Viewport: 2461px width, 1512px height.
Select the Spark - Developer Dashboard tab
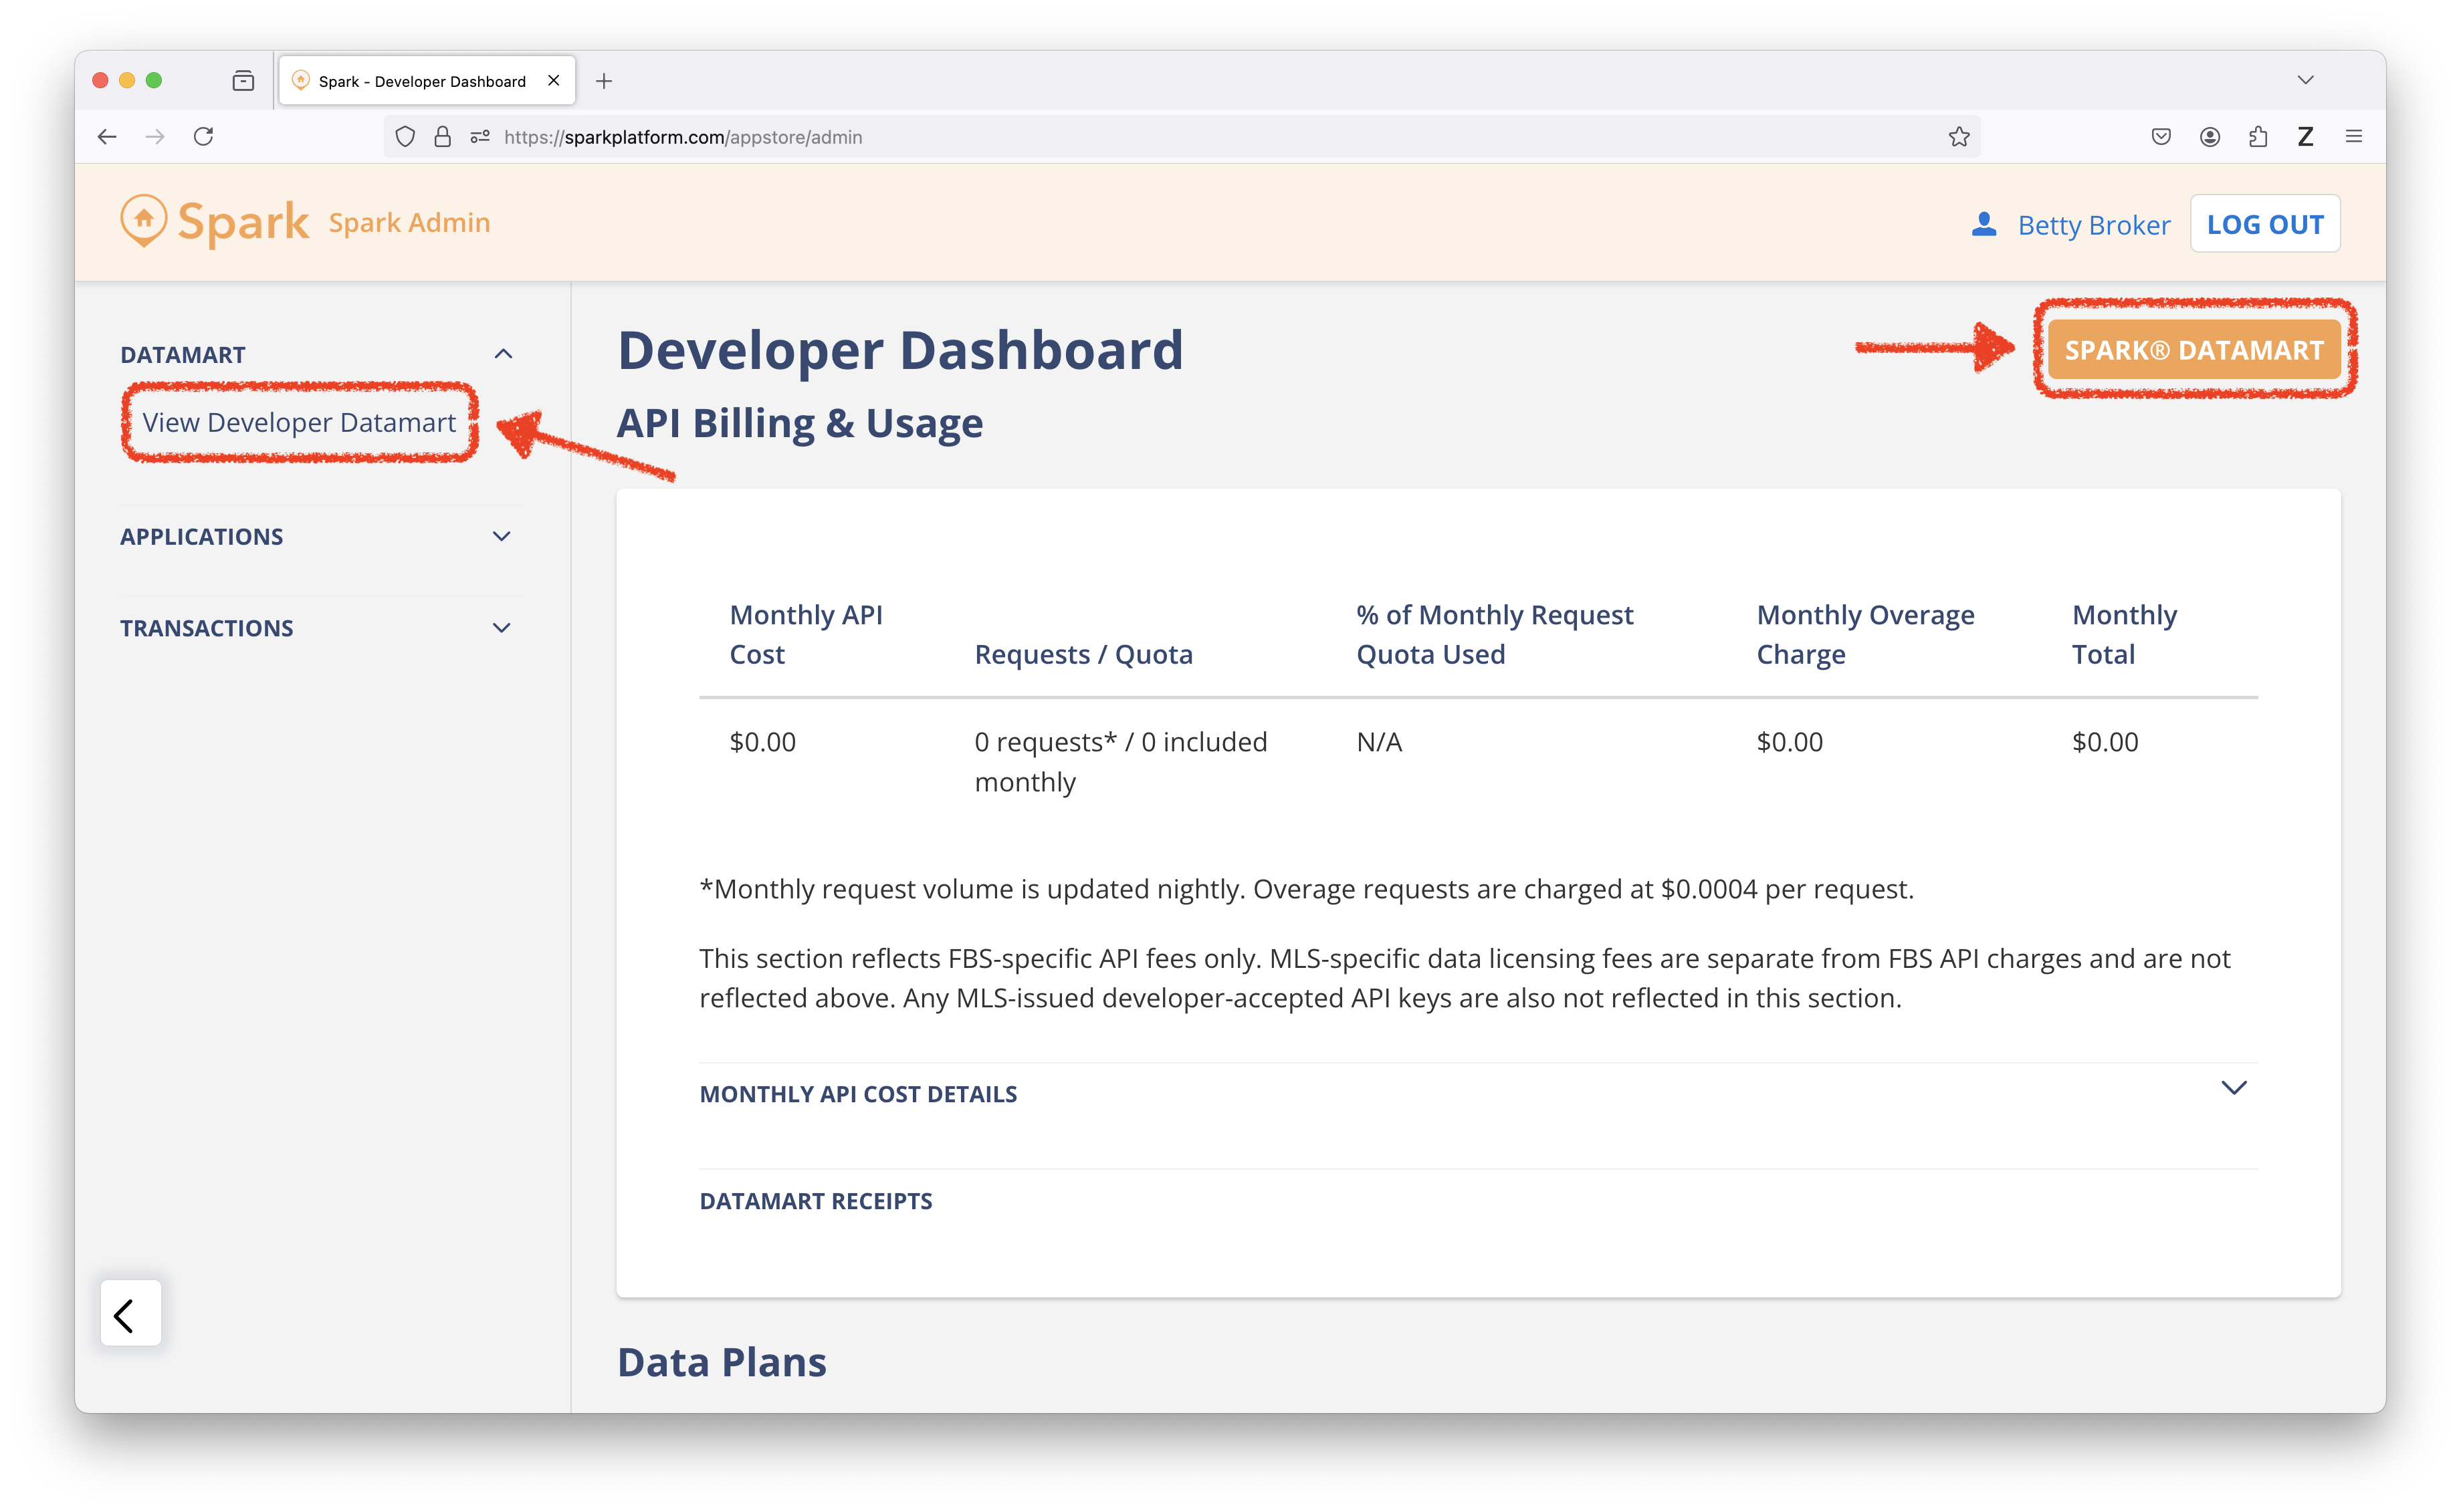point(427,80)
